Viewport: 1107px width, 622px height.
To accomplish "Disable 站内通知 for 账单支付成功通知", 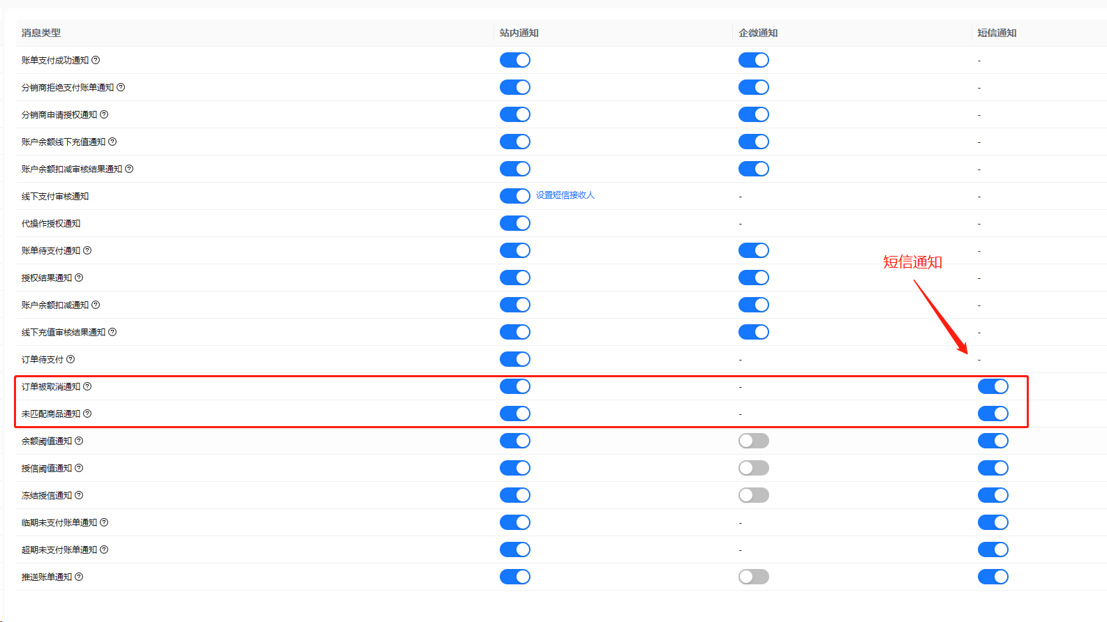I will [x=515, y=60].
